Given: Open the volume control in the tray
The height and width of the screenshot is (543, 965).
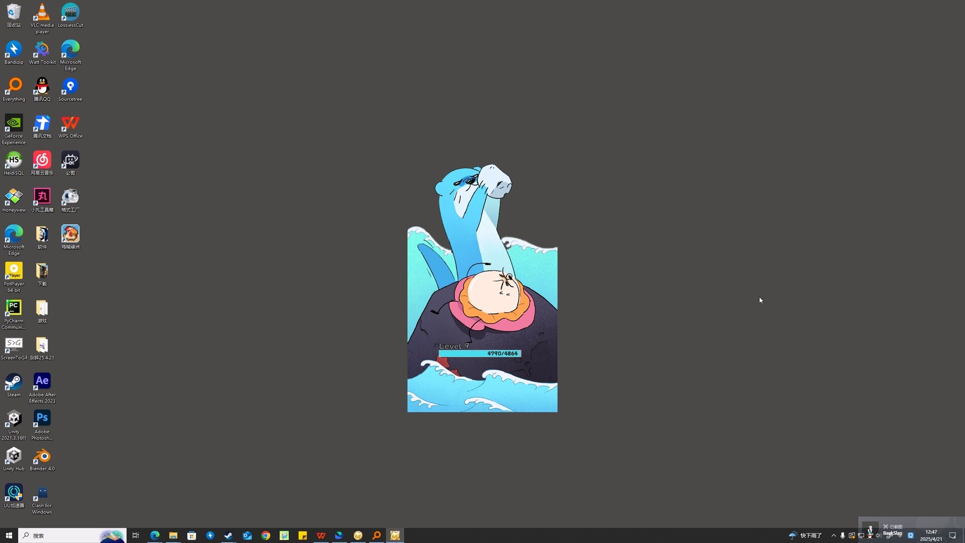Looking at the screenshot, I should coord(879,535).
